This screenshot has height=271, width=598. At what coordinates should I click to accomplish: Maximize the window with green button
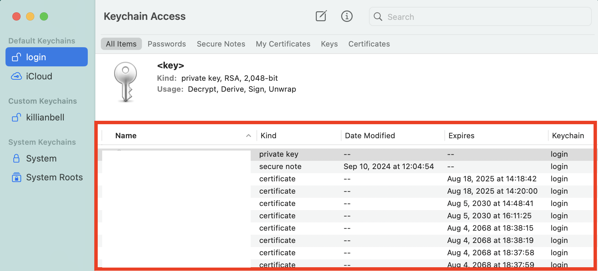44,16
